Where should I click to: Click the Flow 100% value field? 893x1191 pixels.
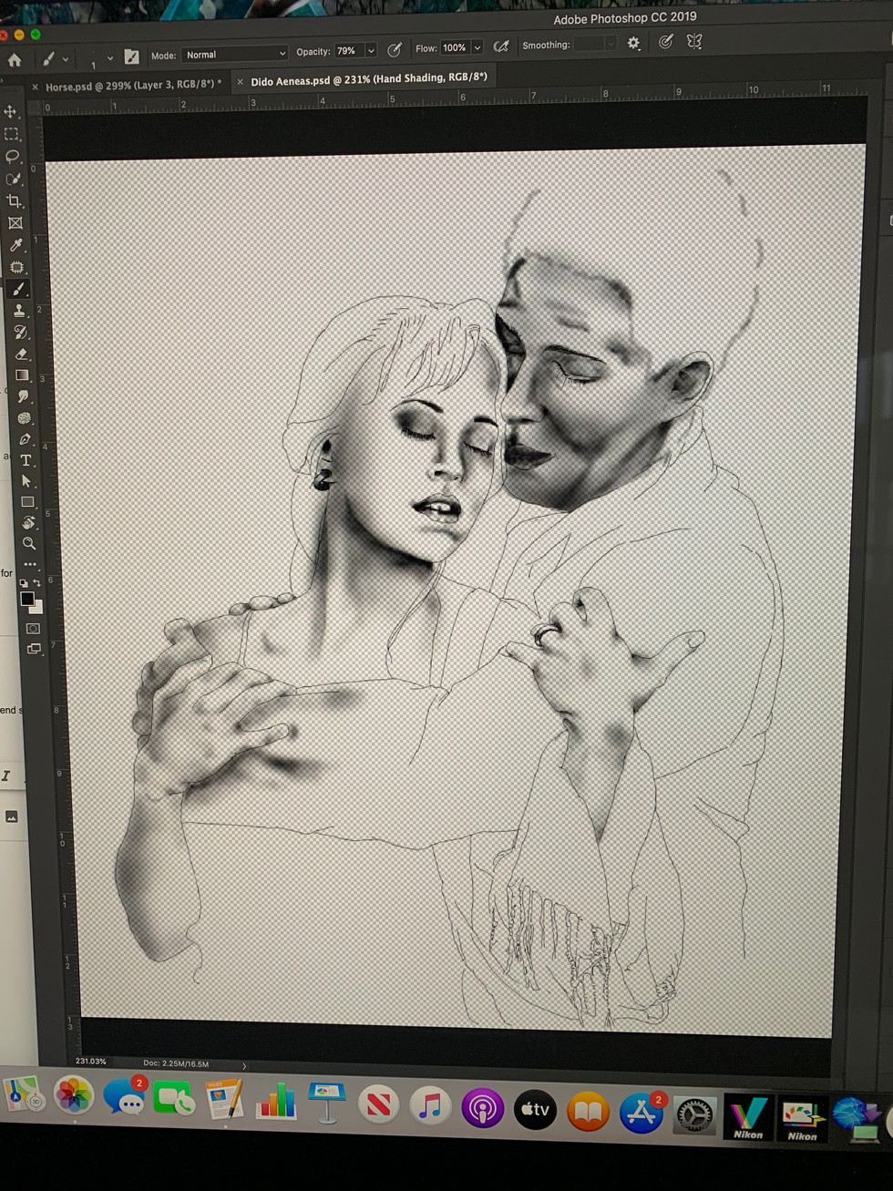pyautogui.click(x=455, y=47)
